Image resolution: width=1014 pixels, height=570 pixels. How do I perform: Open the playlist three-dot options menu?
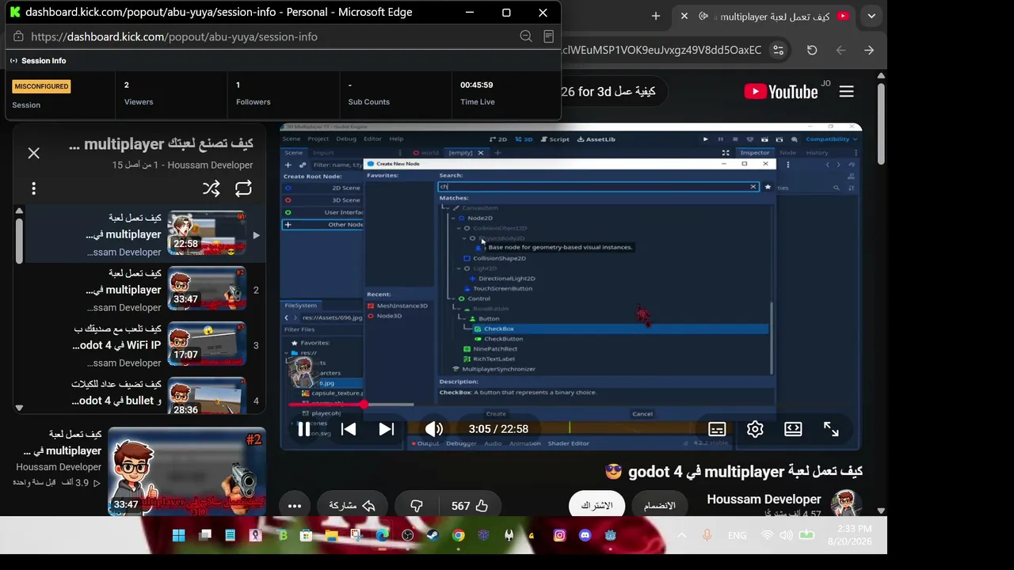click(x=33, y=188)
